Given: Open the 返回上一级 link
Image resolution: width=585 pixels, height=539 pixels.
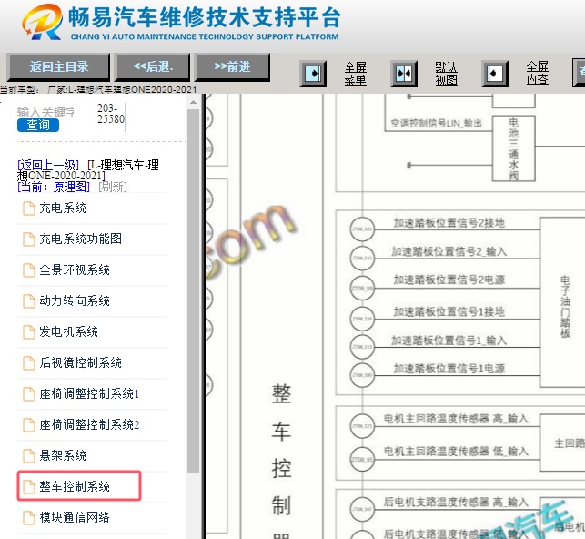Looking at the screenshot, I should 48,165.
